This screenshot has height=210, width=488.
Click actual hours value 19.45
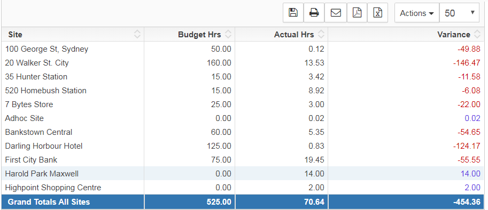click(x=314, y=160)
